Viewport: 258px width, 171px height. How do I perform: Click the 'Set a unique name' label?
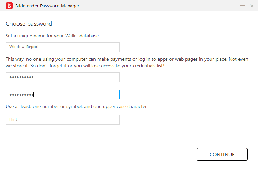click(52, 36)
